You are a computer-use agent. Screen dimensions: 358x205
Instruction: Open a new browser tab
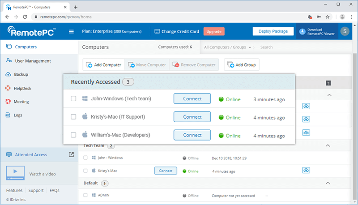[x=76, y=7]
